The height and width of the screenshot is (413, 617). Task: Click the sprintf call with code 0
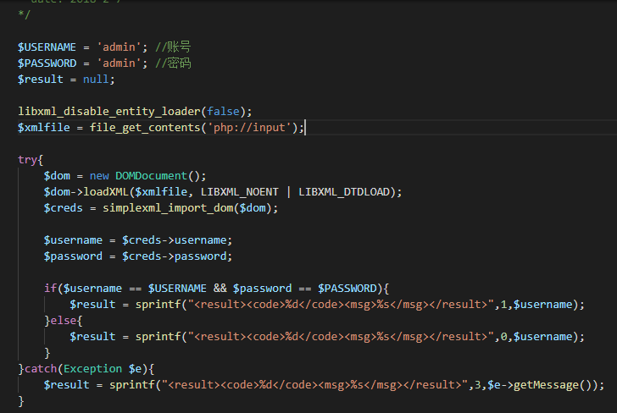pyautogui.click(x=360, y=337)
